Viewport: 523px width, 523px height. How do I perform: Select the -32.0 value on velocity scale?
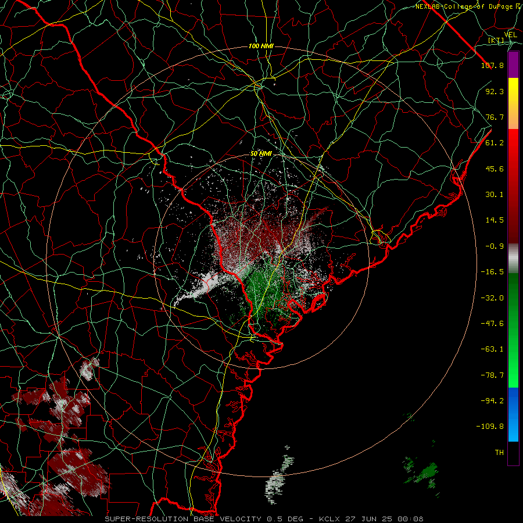tap(492, 298)
